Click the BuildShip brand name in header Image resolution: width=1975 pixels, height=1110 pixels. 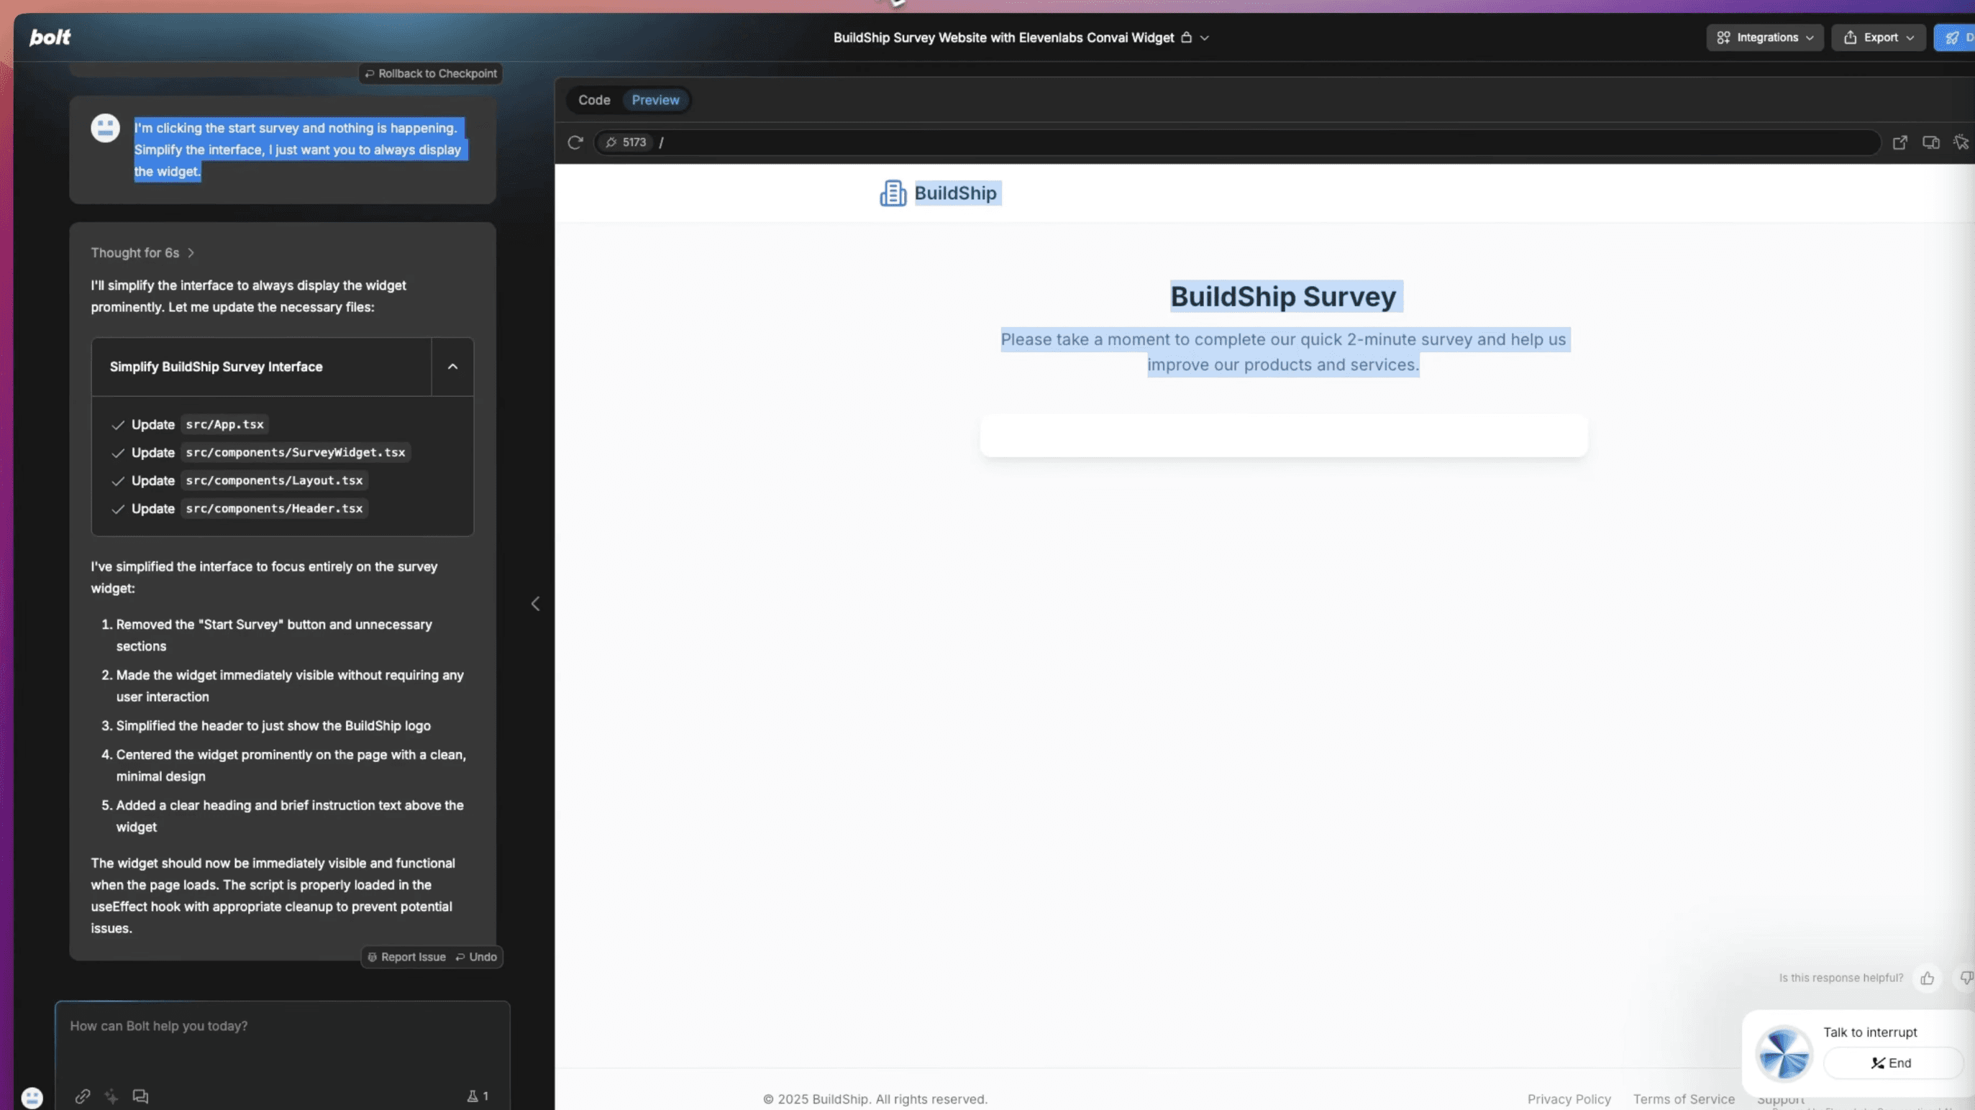coord(955,193)
